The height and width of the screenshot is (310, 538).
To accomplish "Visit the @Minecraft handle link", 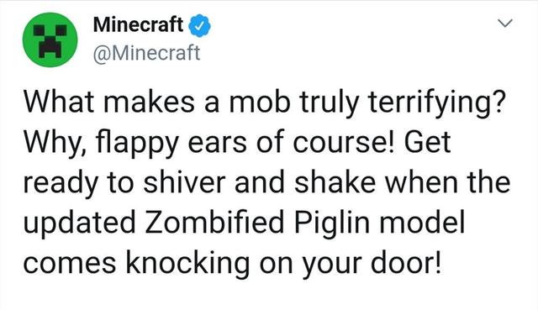I will point(146,53).
